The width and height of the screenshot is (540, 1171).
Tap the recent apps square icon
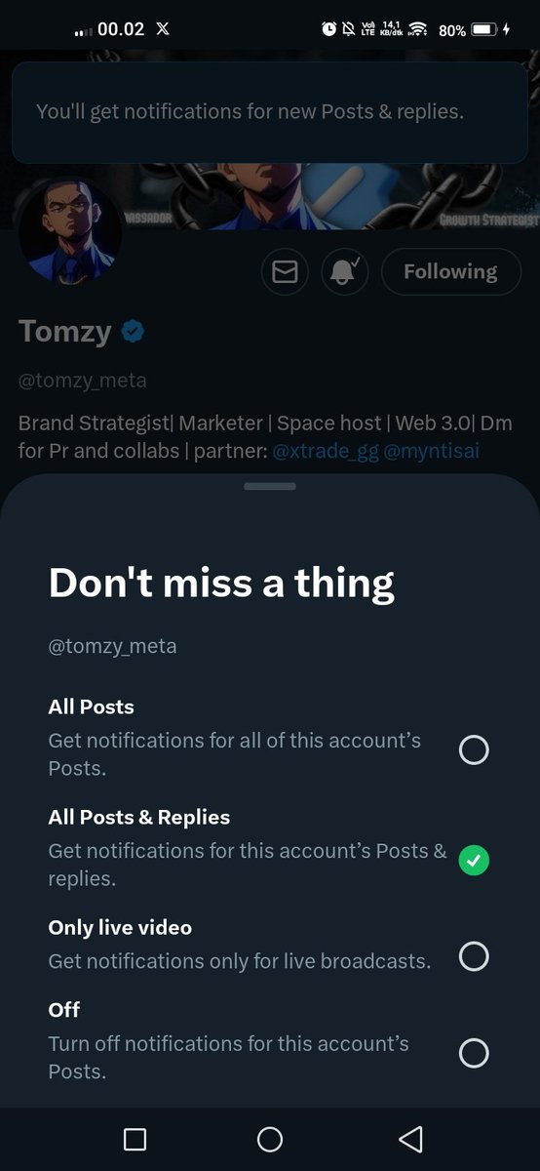click(x=135, y=1139)
